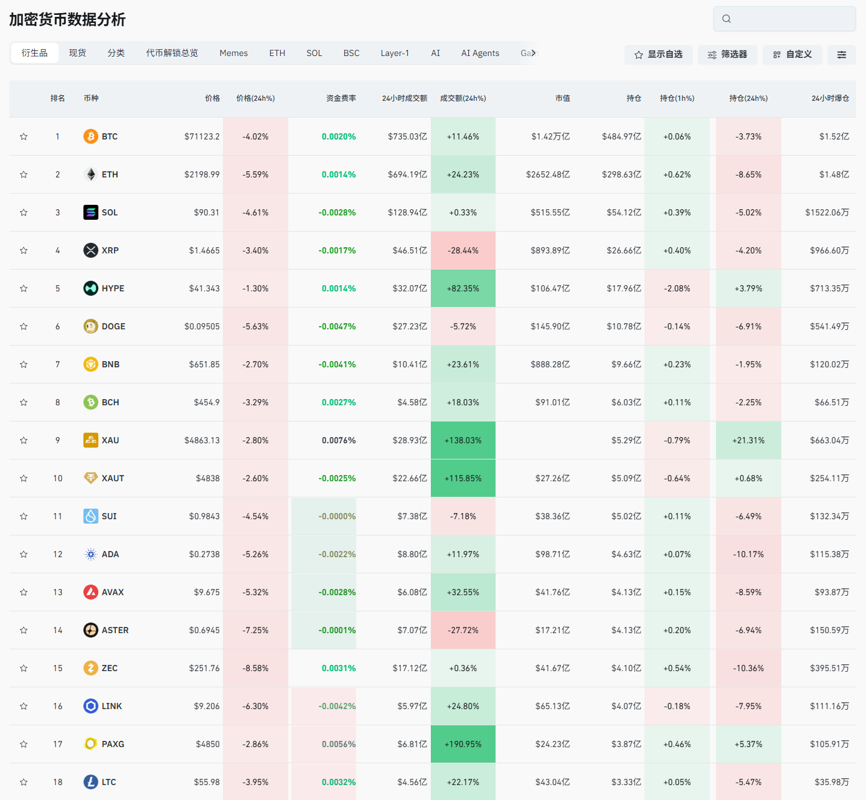Click the Ethereum logo icon
The image size is (866, 800).
tap(91, 174)
